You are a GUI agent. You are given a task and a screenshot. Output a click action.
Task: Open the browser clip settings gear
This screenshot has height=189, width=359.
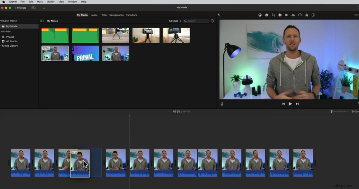tap(212, 21)
